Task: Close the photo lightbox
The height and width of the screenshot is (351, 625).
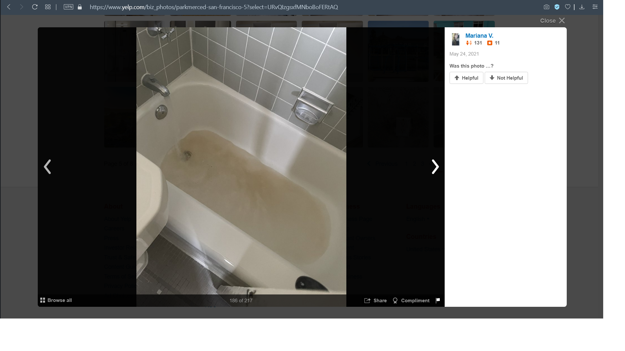Action: pyautogui.click(x=552, y=20)
